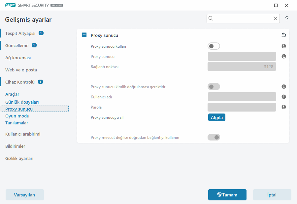Expand the Güncelleme category
The image size is (297, 204).
point(16,45)
